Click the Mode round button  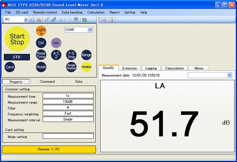pos(41,67)
